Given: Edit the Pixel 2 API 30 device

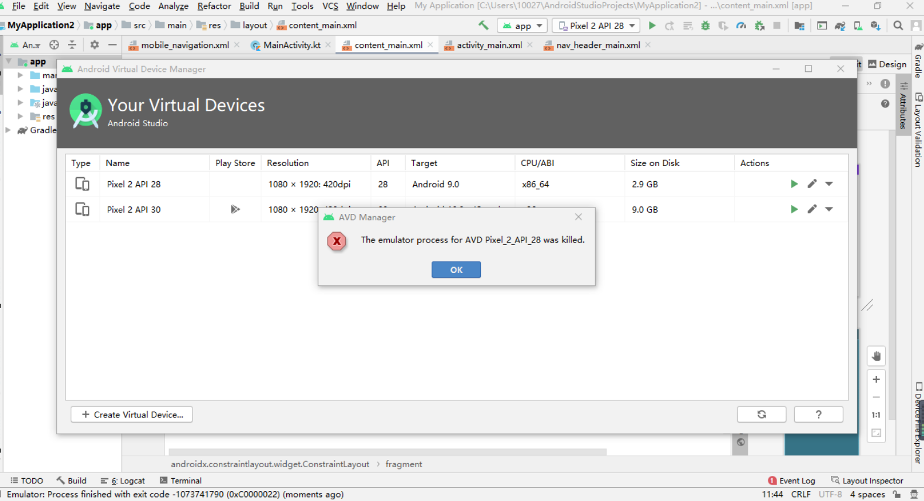Looking at the screenshot, I should pos(812,209).
